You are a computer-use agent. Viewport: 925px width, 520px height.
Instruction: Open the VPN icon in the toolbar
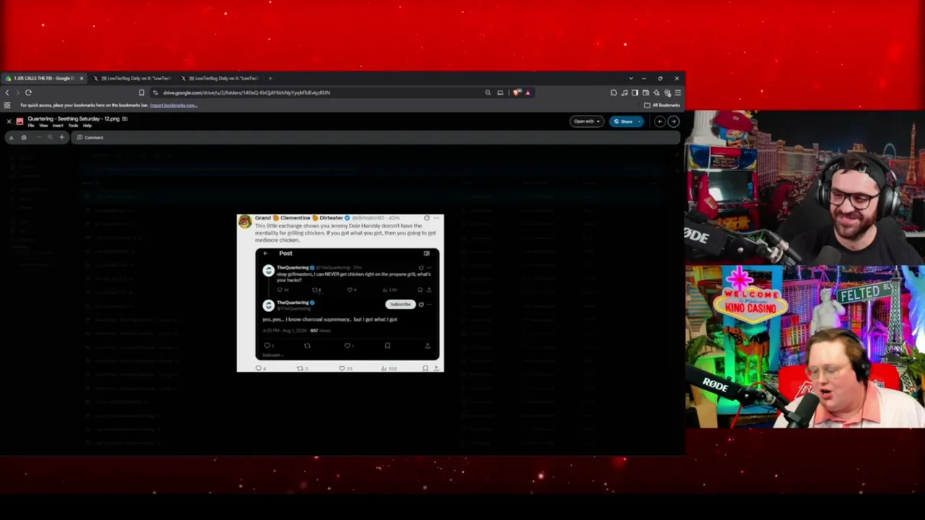(667, 92)
